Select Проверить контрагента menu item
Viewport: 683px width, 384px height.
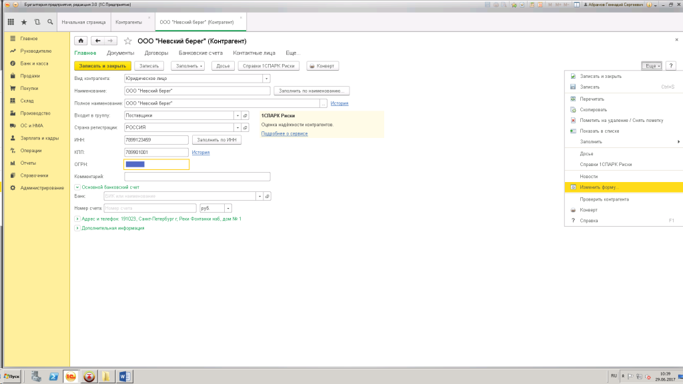coord(624,199)
